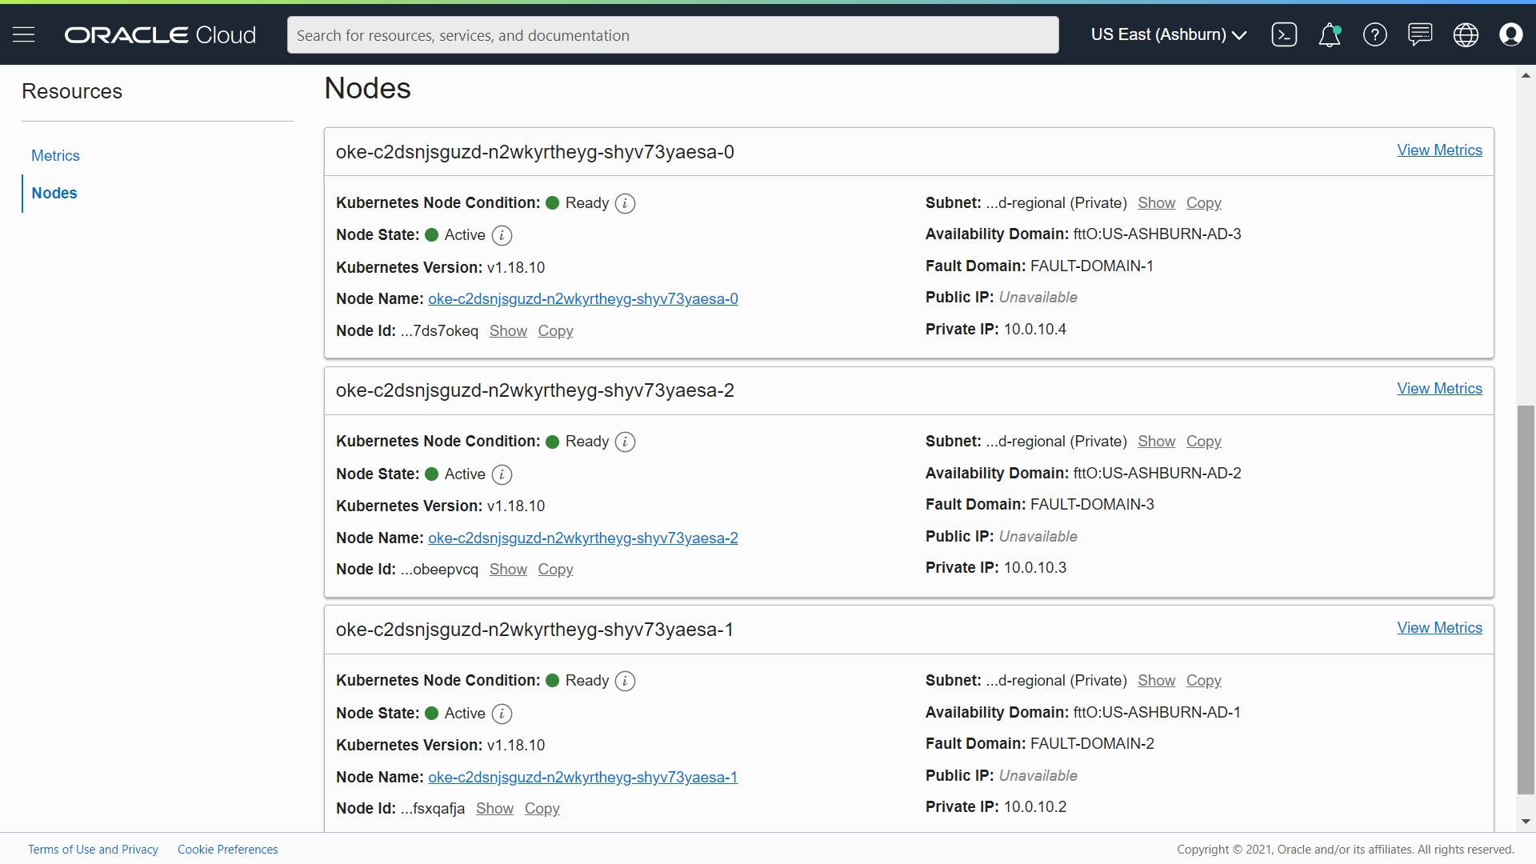Focus the resources search field
This screenshot has width=1536, height=864.
coord(672,35)
